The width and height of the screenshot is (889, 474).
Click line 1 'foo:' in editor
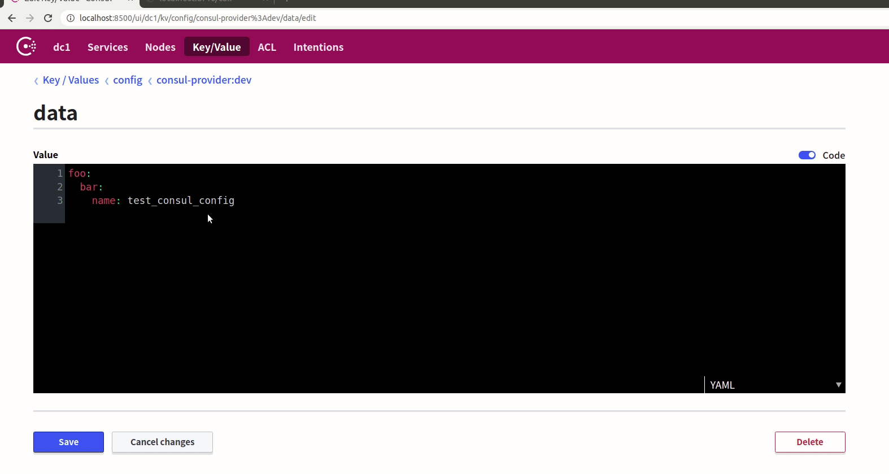80,173
